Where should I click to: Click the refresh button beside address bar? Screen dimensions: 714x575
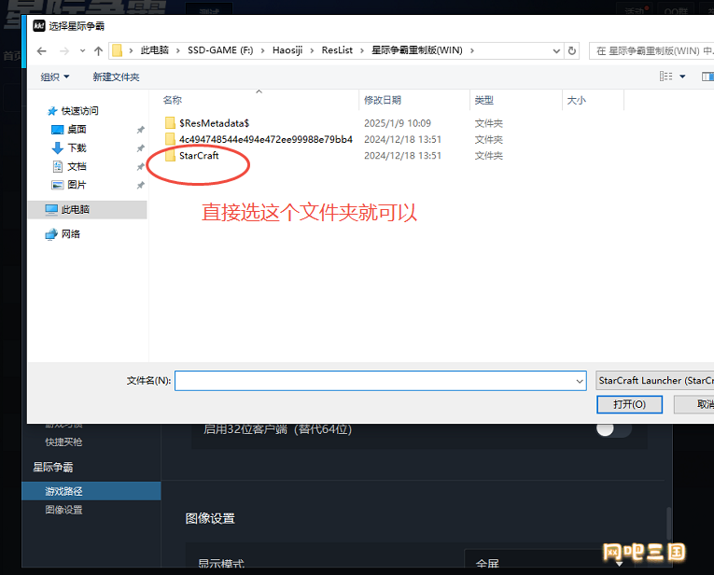pos(571,50)
